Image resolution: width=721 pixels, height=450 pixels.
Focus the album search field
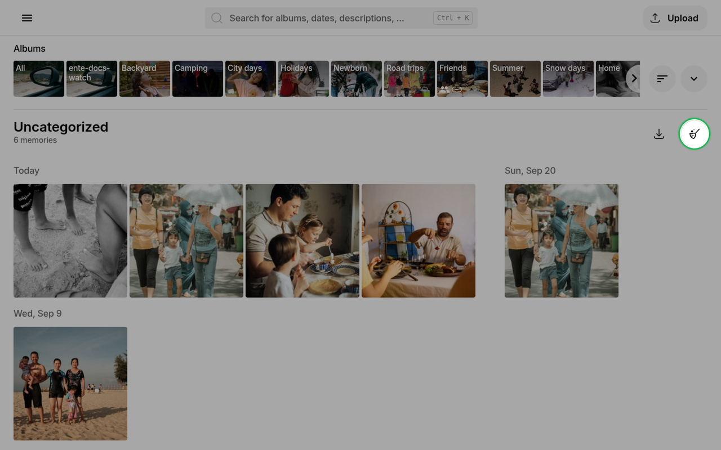pos(341,18)
